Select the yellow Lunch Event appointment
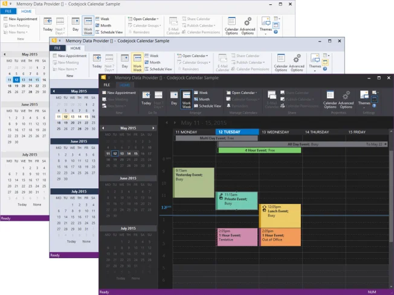 (x=280, y=215)
